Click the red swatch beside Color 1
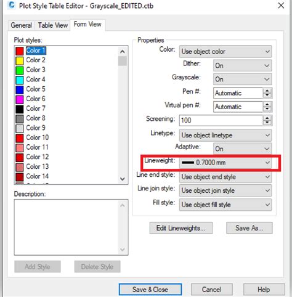 point(20,51)
